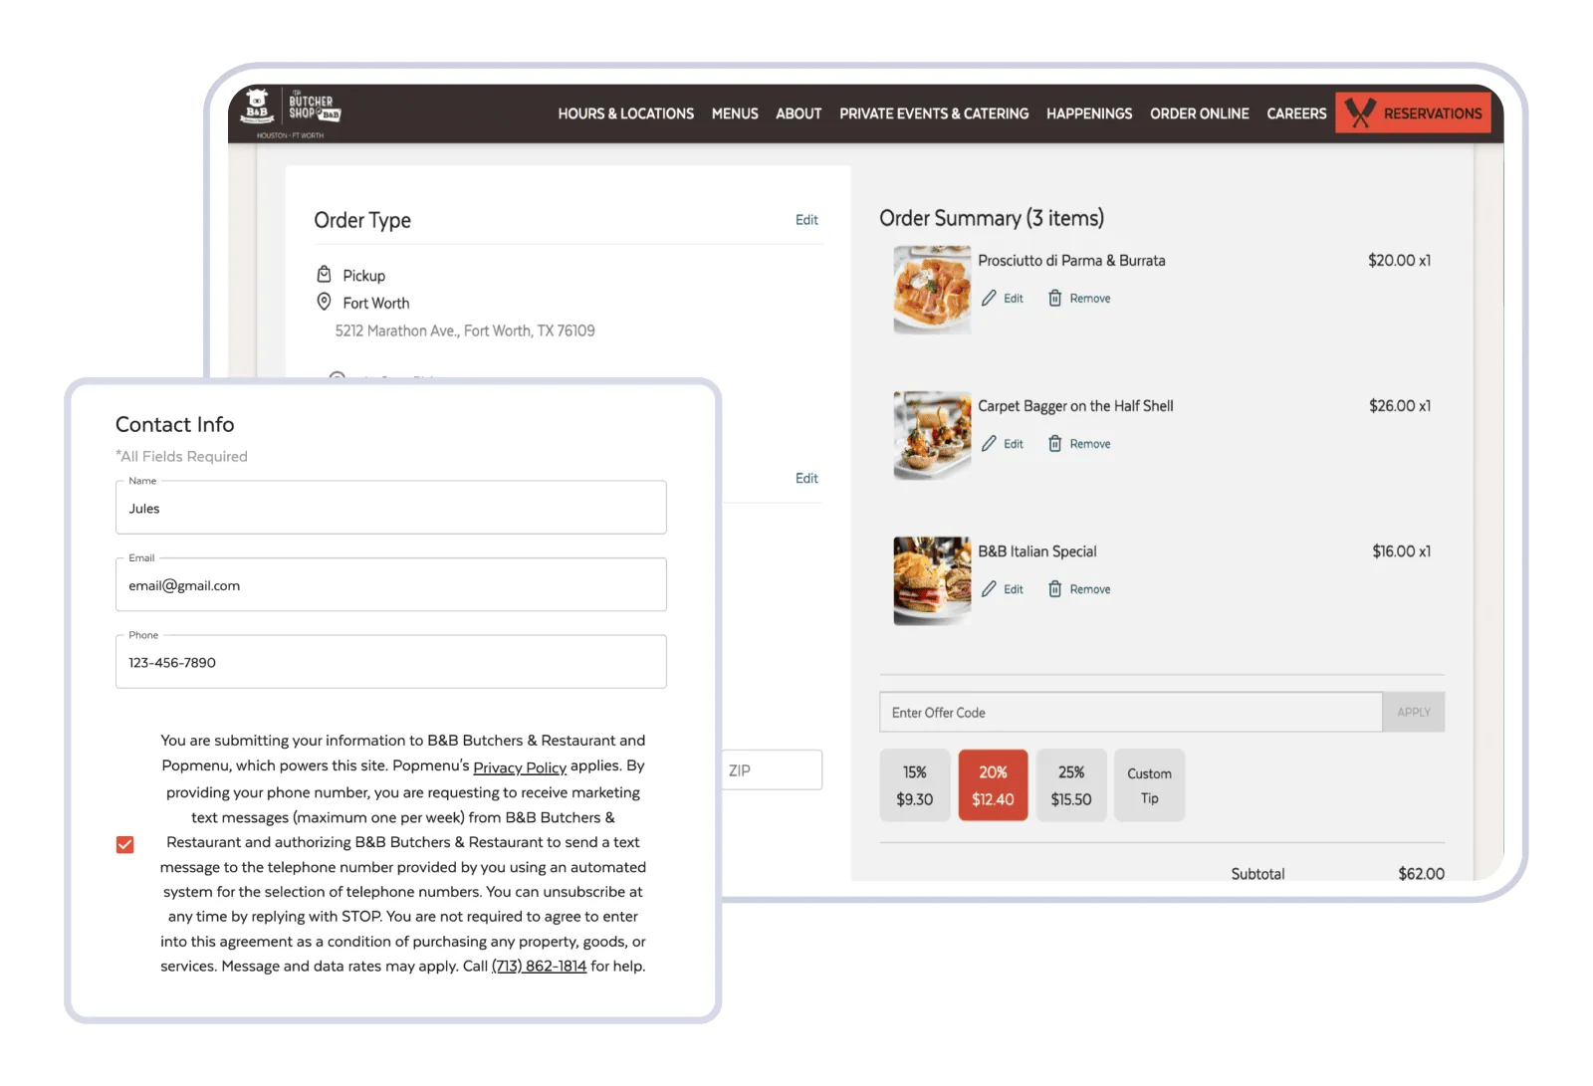Click the Contact Info heading

175,424
